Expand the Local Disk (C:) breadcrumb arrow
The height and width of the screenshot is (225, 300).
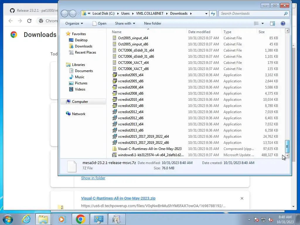pyautogui.click(x=118, y=13)
